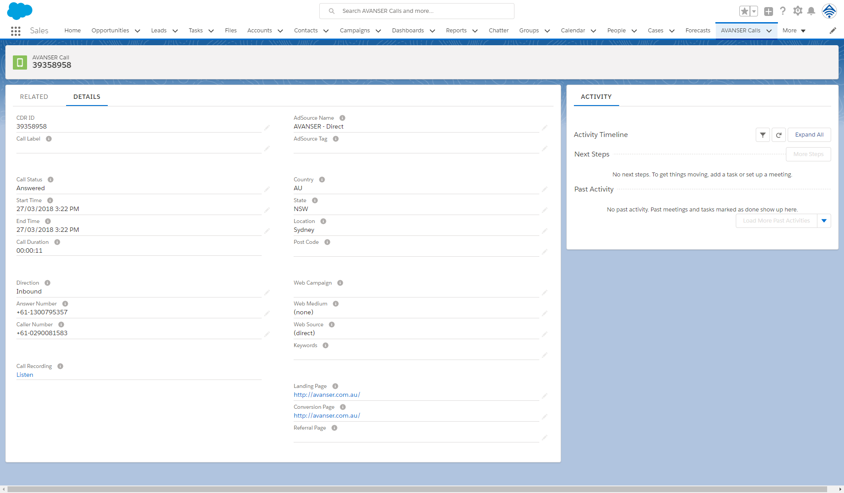Viewport: 844px width, 493px height.
Task: Open Load More Past Activities dropdown arrow
Action: [x=824, y=220]
